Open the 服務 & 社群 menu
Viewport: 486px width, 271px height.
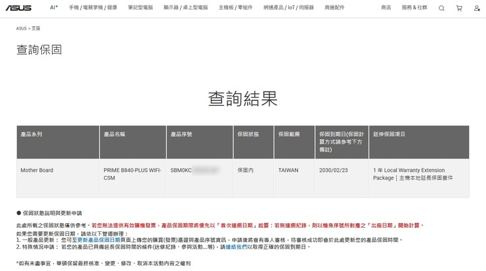(x=414, y=7)
